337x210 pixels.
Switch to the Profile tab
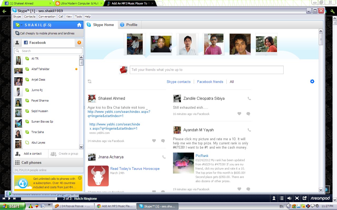[x=129, y=25]
